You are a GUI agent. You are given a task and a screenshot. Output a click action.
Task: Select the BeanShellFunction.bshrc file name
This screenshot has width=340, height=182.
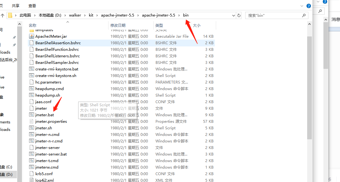pos(57,50)
